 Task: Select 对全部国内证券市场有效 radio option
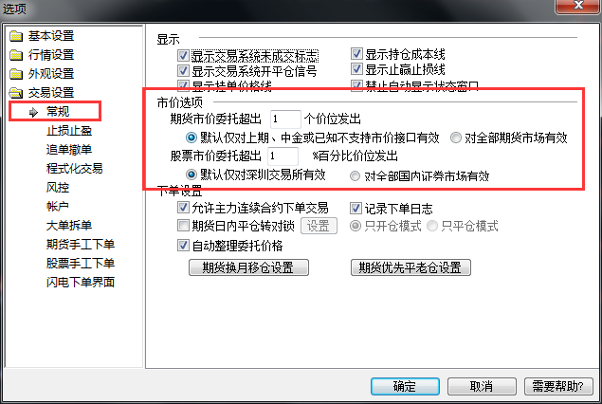tap(355, 175)
